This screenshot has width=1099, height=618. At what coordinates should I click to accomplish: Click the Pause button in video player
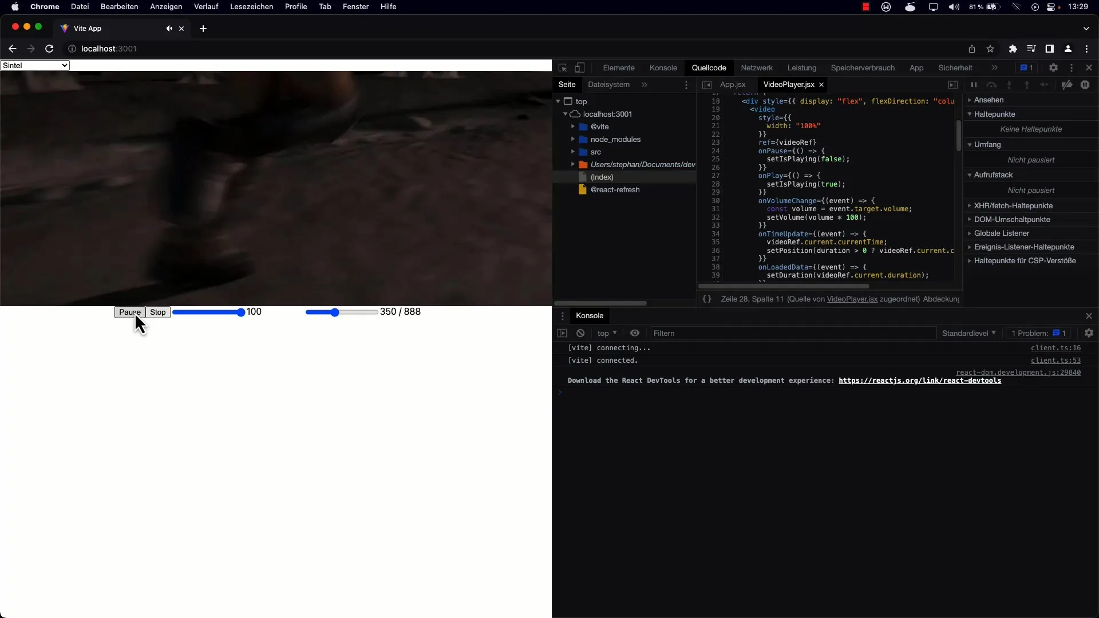pyautogui.click(x=129, y=312)
